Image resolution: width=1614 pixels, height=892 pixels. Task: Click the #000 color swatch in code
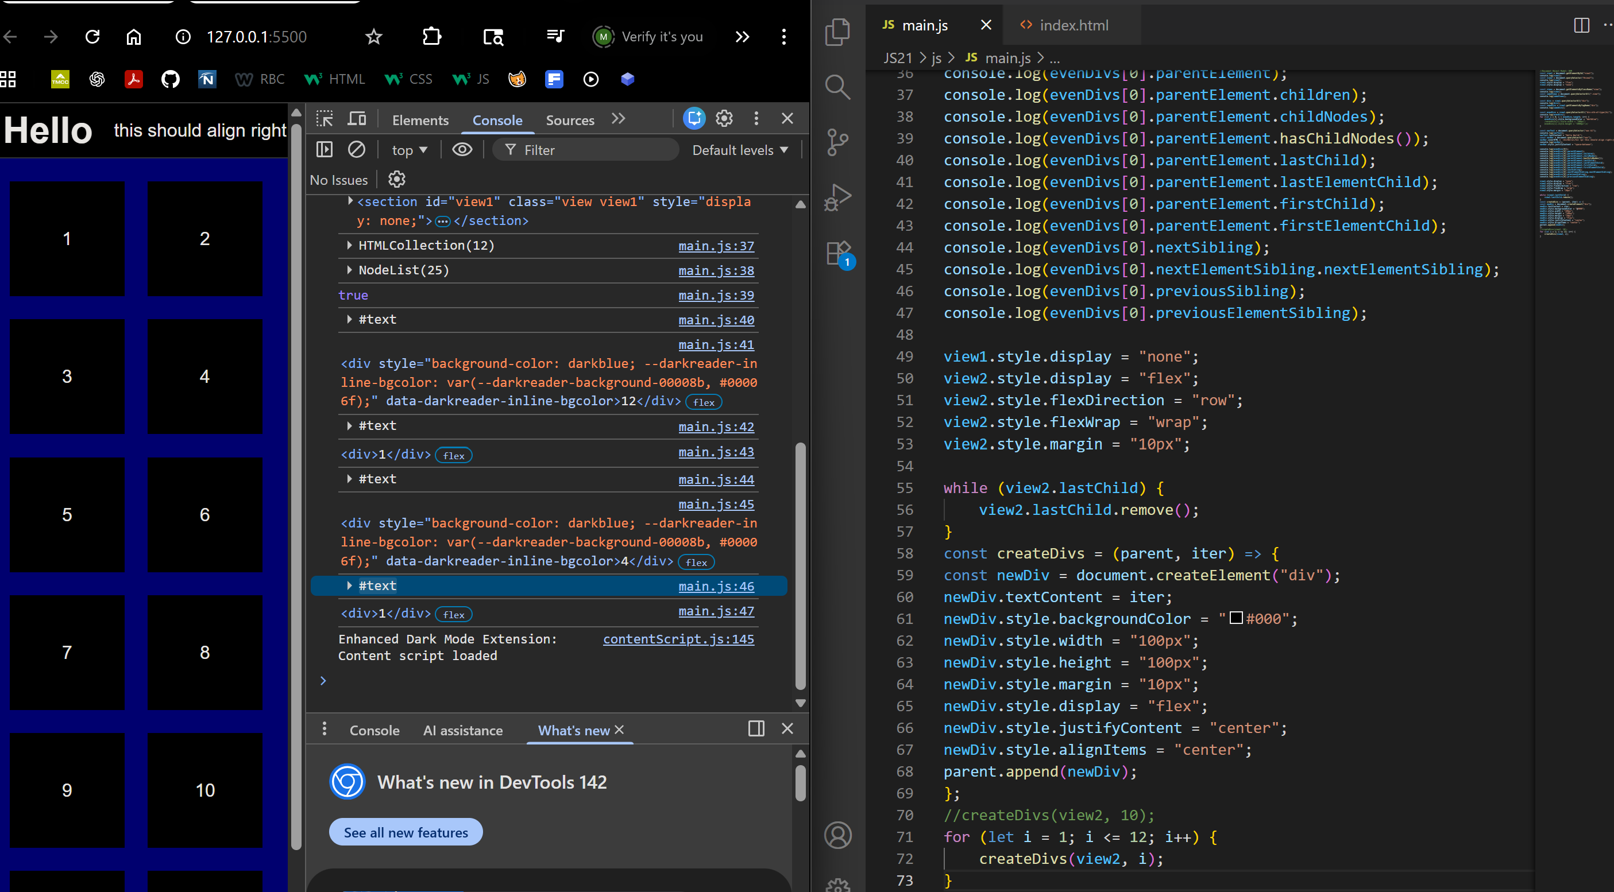coord(1235,618)
